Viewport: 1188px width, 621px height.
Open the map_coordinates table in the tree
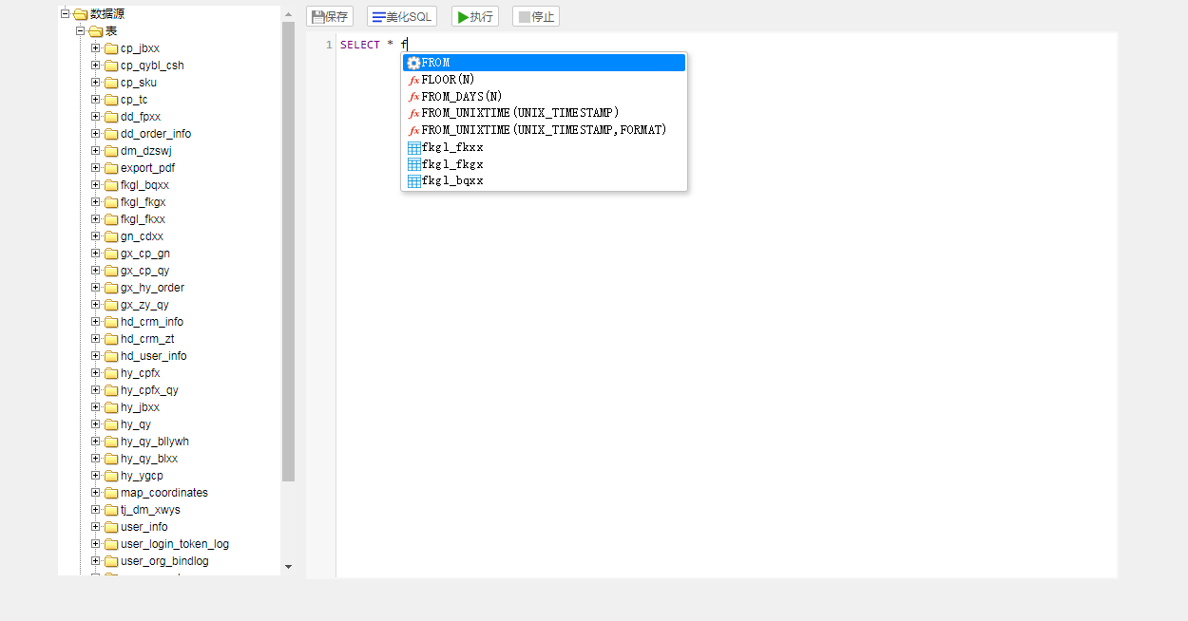(x=163, y=492)
